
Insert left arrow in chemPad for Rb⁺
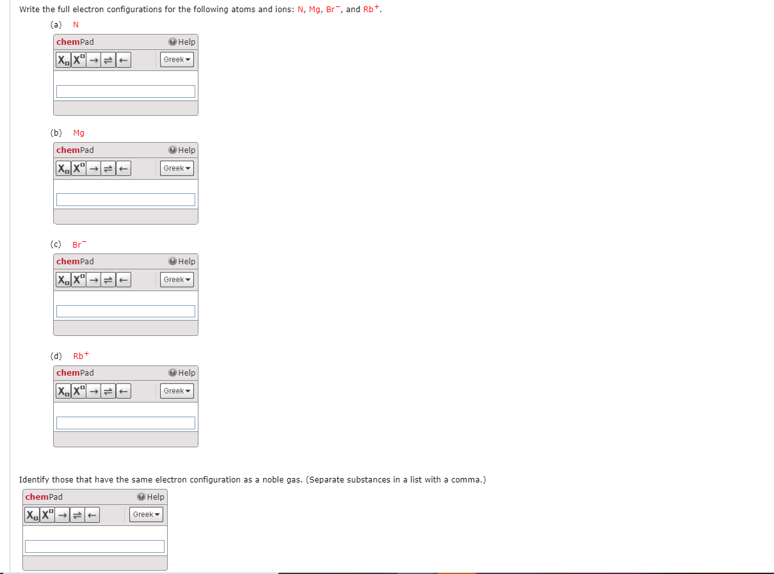click(x=124, y=392)
